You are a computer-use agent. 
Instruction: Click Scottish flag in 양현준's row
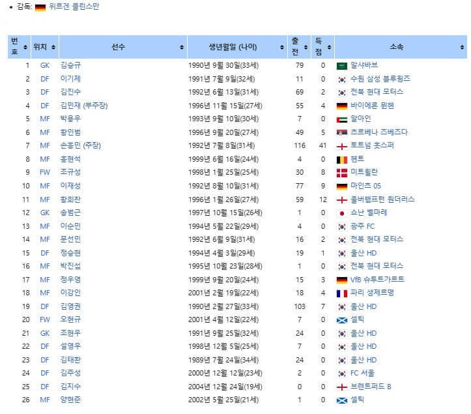coord(342,400)
